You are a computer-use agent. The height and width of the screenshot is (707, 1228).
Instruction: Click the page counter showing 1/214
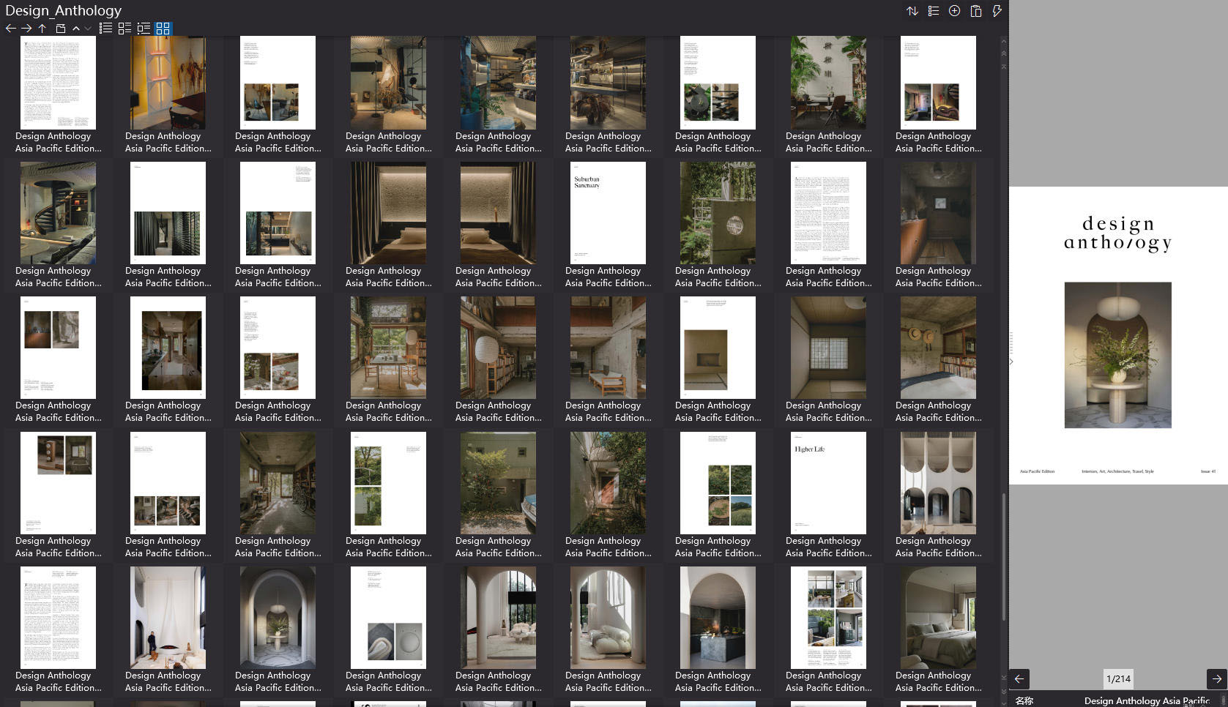tap(1119, 679)
